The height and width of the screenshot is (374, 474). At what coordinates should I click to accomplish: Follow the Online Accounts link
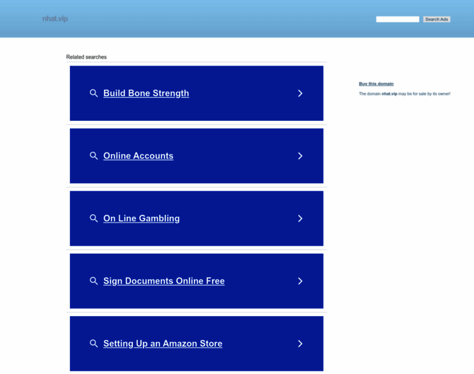tap(138, 156)
